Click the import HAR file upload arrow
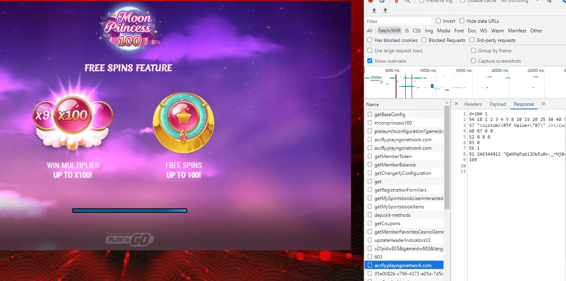Viewport: 566px width, 281px height. (374, 10)
